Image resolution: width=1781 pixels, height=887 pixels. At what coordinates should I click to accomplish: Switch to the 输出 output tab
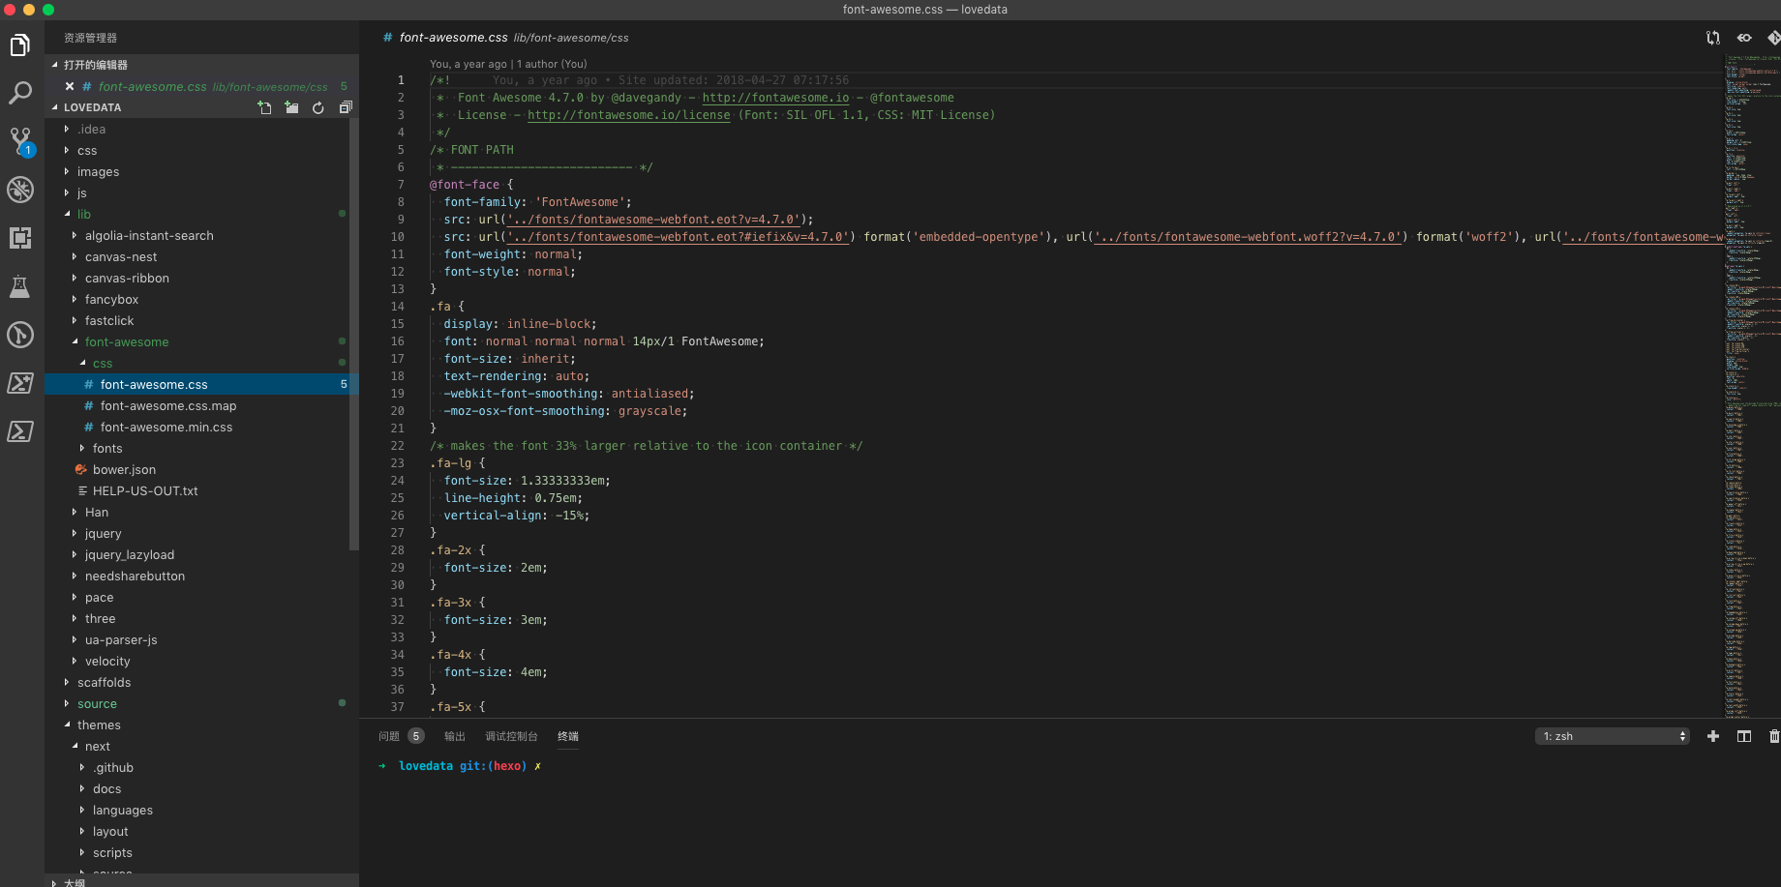pyautogui.click(x=455, y=736)
